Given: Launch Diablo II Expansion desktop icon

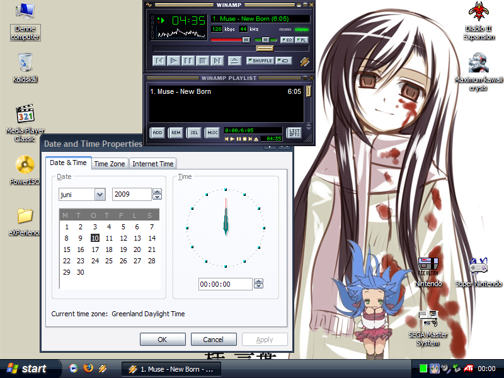Looking at the screenshot, I should point(479,21).
